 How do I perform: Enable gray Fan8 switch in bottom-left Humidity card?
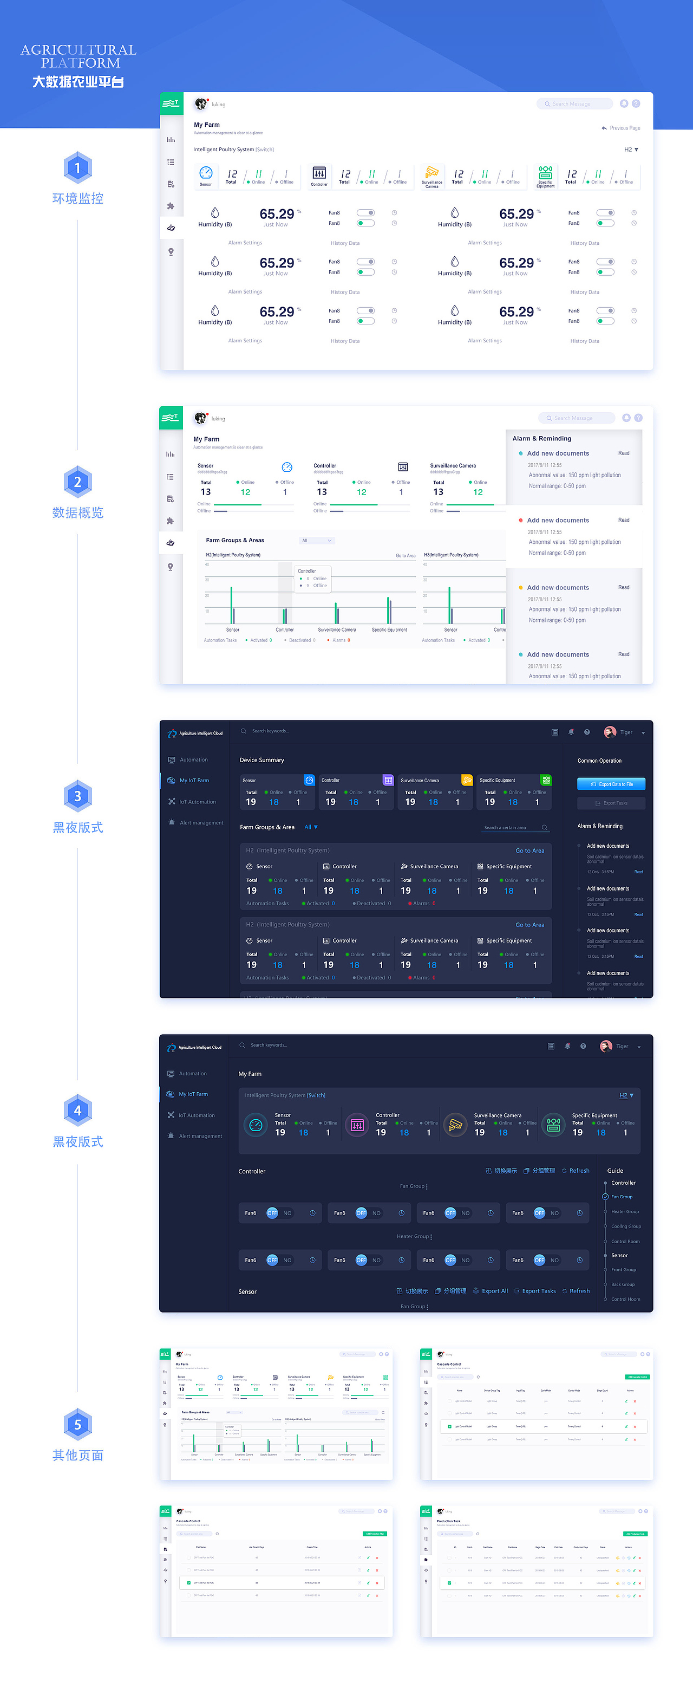[365, 310]
